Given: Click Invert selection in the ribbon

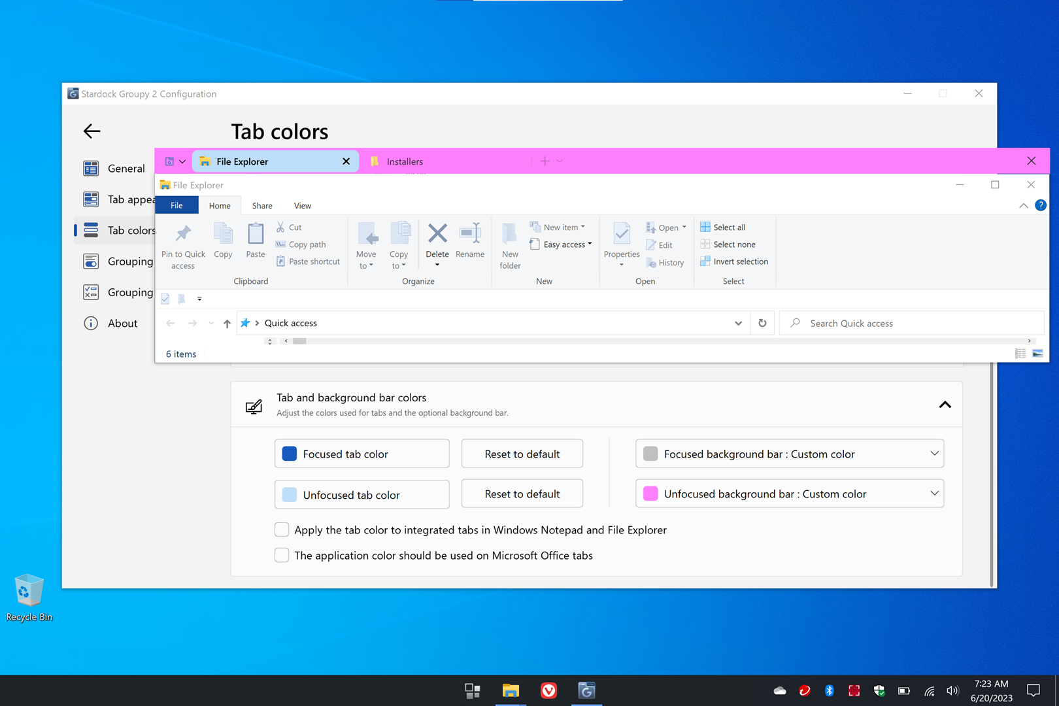Looking at the screenshot, I should (x=734, y=261).
